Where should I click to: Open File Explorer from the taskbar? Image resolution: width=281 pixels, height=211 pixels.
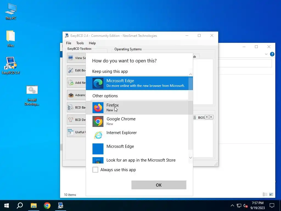pyautogui.click(x=33, y=206)
